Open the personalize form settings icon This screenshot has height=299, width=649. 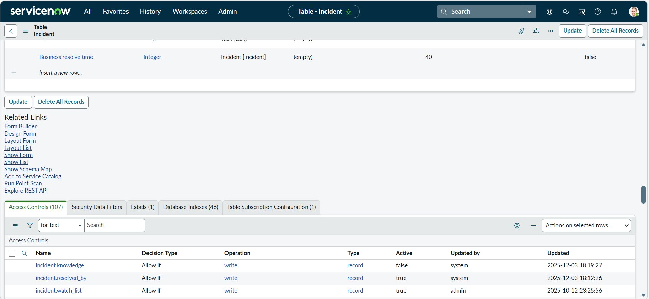pyautogui.click(x=536, y=31)
